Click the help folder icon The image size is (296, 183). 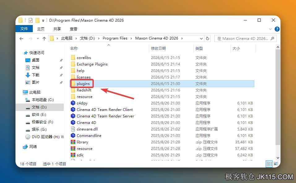click(x=73, y=70)
